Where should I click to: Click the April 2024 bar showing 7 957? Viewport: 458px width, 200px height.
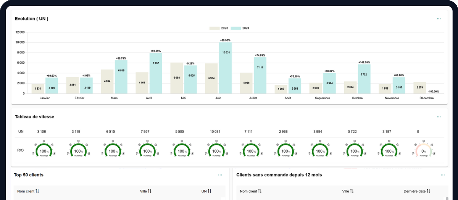point(156,73)
